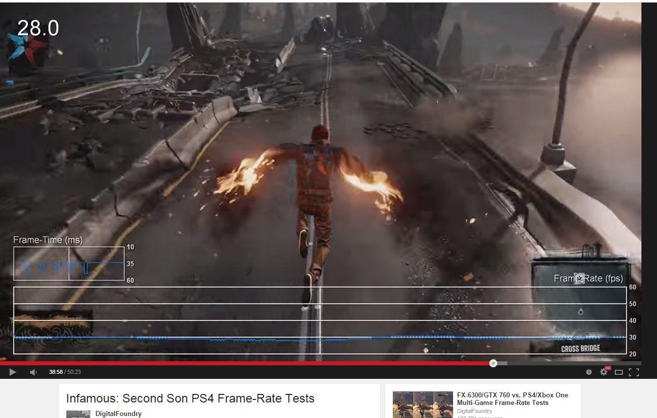This screenshot has height=418, width=657.
Task: Click the 28.0 frame-rate counter overlay
Action: click(38, 28)
